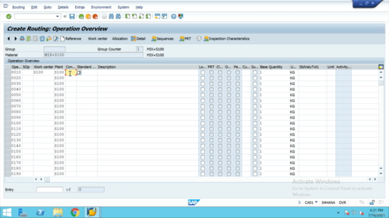
Task: Expand the status bar triangle arrow
Action: tap(300, 202)
